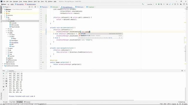Open the Run panel settings gear
This screenshot has height=105, width=188.
(x=182, y=71)
